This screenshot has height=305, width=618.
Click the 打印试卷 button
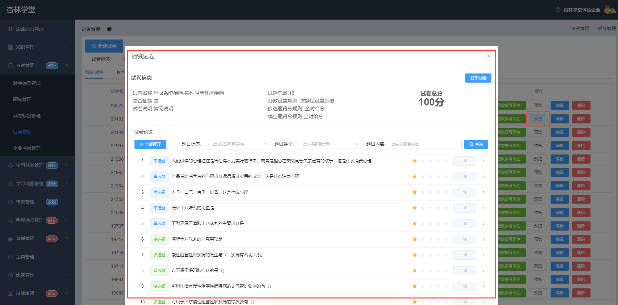[x=478, y=78]
